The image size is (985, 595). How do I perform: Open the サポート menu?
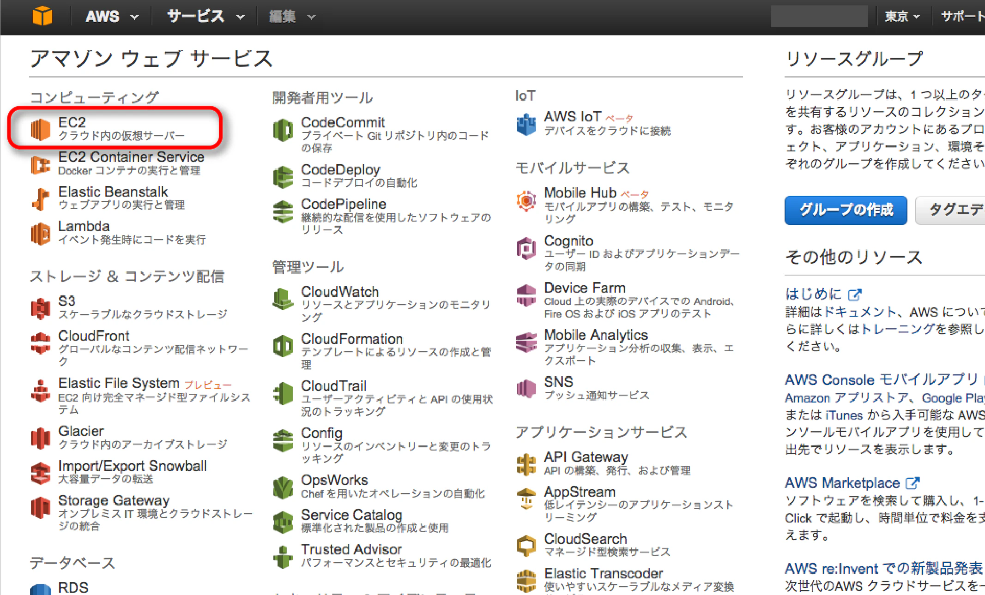tap(963, 17)
